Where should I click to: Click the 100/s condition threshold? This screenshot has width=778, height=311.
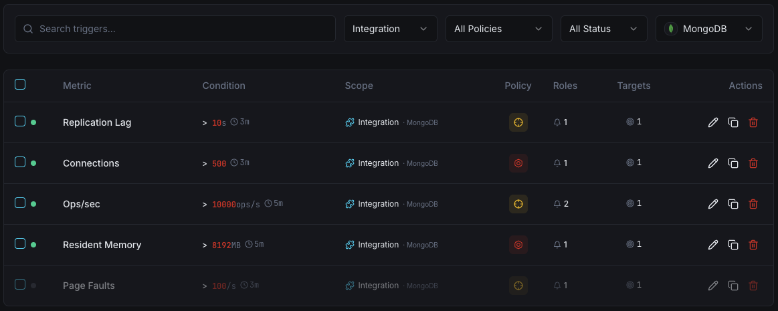[x=224, y=286]
